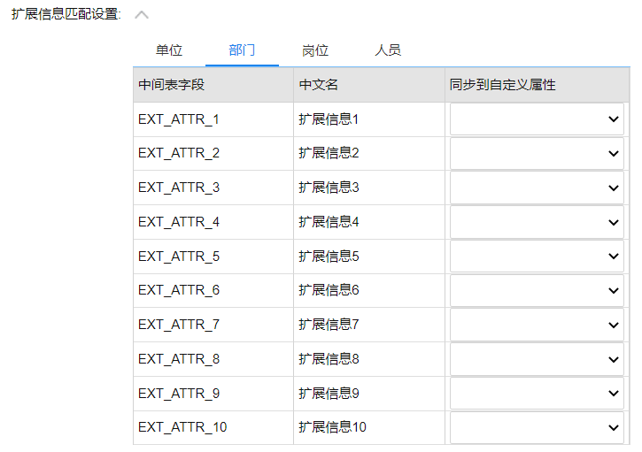Image resolution: width=642 pixels, height=452 pixels.
Task: Click the EXT_ATTR_1 field cell
Action: [x=178, y=119]
